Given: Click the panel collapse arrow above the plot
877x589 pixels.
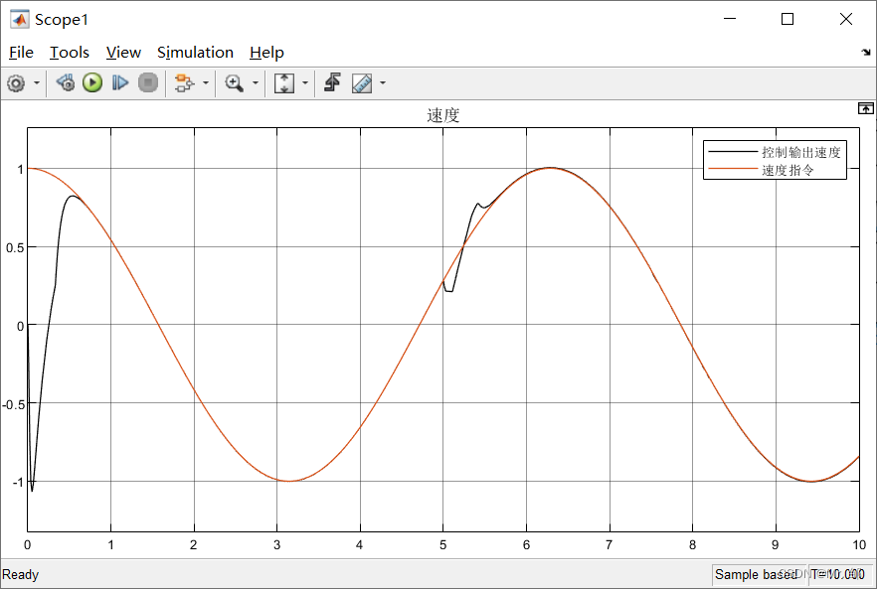Looking at the screenshot, I should (865, 107).
